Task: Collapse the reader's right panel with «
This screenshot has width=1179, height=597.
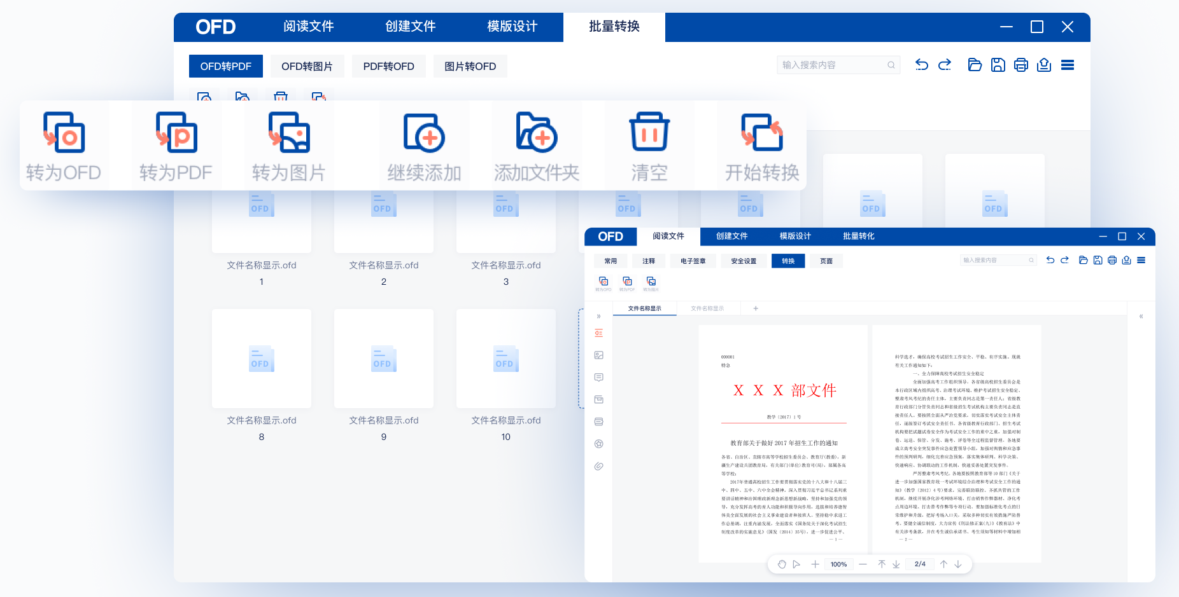Action: (1141, 316)
